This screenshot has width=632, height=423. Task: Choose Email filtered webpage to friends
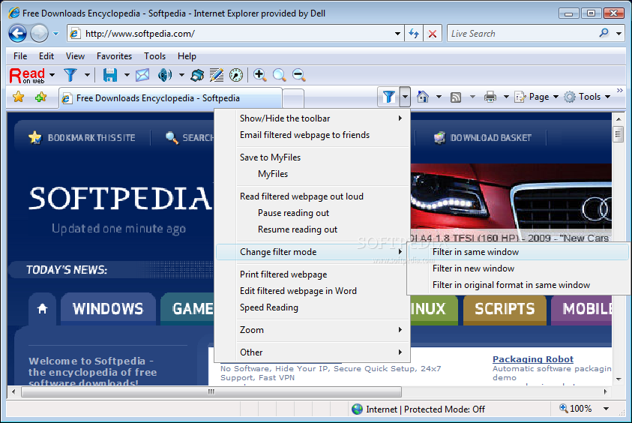click(x=313, y=135)
